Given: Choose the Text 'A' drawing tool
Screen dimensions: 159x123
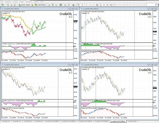Looking at the screenshot, I should pos(104,5).
